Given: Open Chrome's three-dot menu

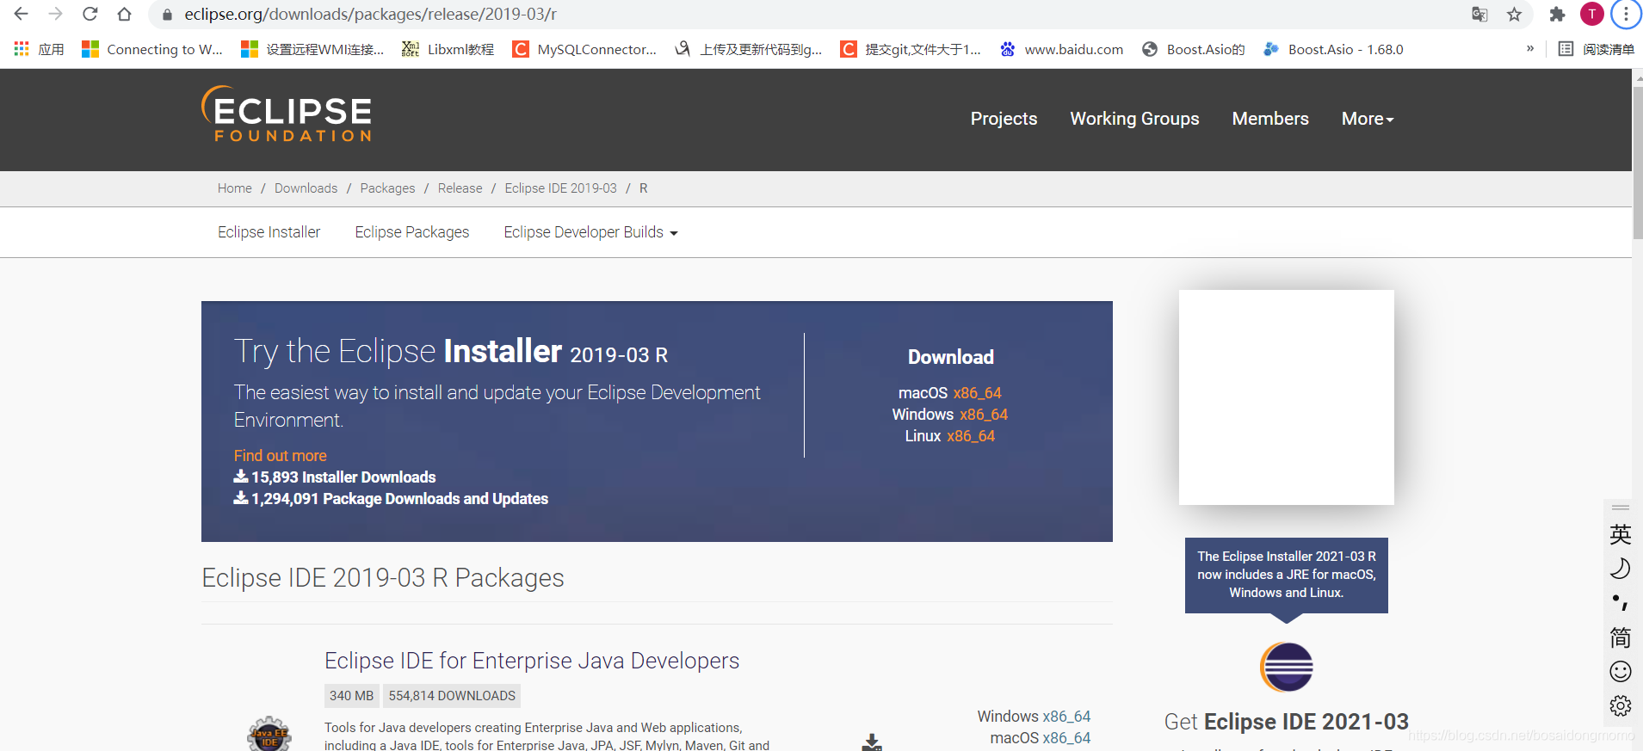Looking at the screenshot, I should pyautogui.click(x=1626, y=14).
